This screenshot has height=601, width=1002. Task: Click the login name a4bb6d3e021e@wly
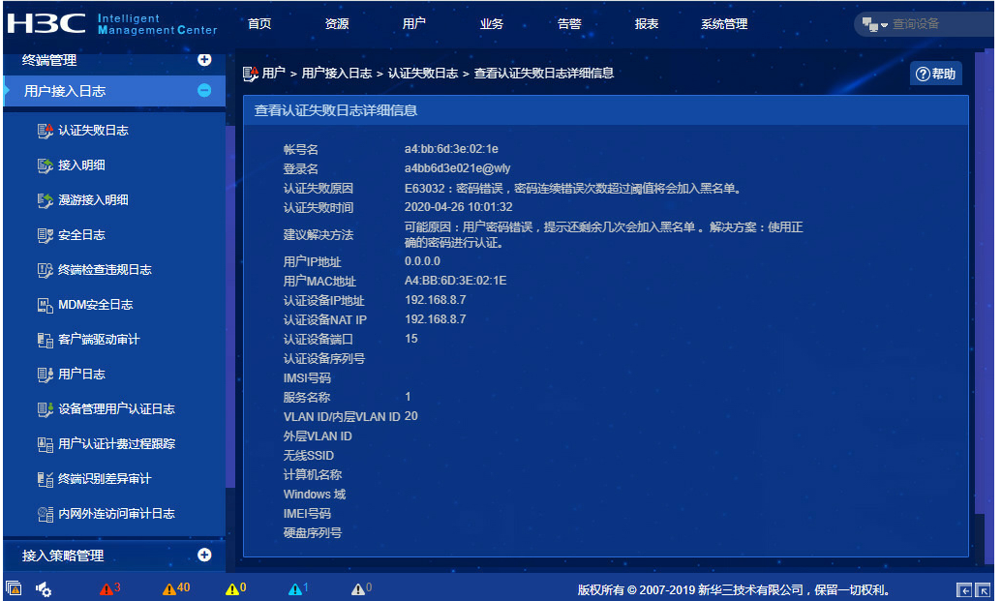457,168
